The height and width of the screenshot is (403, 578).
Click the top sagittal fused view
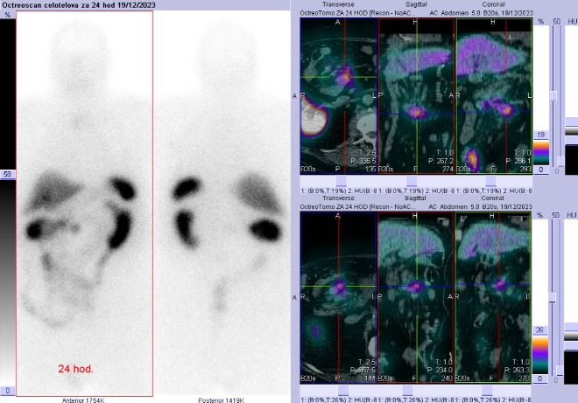(416, 95)
